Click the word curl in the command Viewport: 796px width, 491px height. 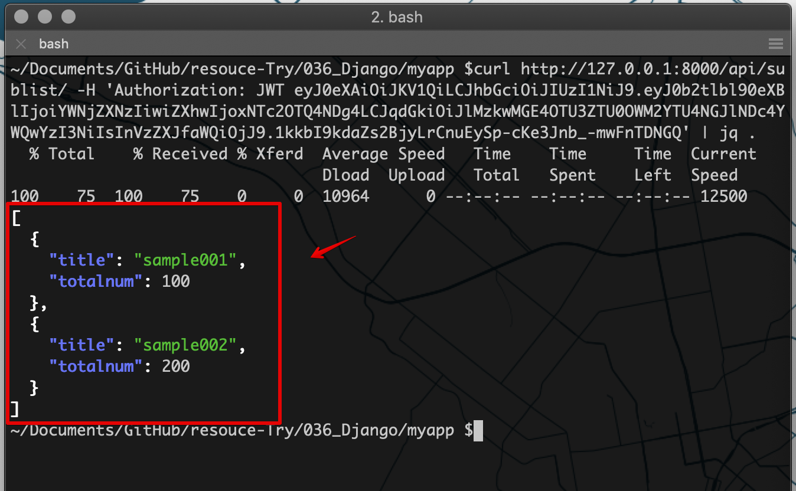point(492,70)
